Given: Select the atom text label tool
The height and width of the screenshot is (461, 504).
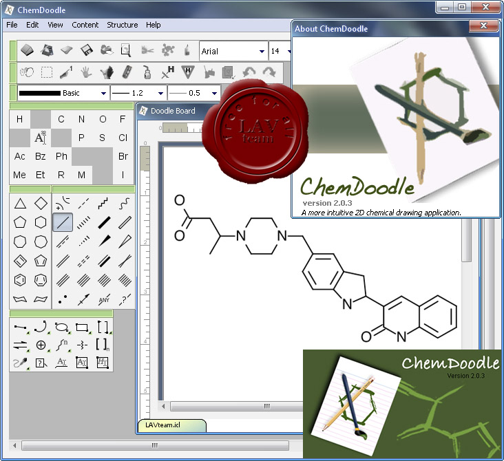Looking at the screenshot, I should tap(41, 138).
